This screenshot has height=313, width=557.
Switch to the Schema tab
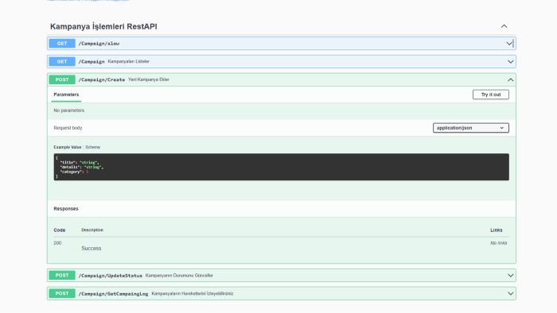(93, 147)
